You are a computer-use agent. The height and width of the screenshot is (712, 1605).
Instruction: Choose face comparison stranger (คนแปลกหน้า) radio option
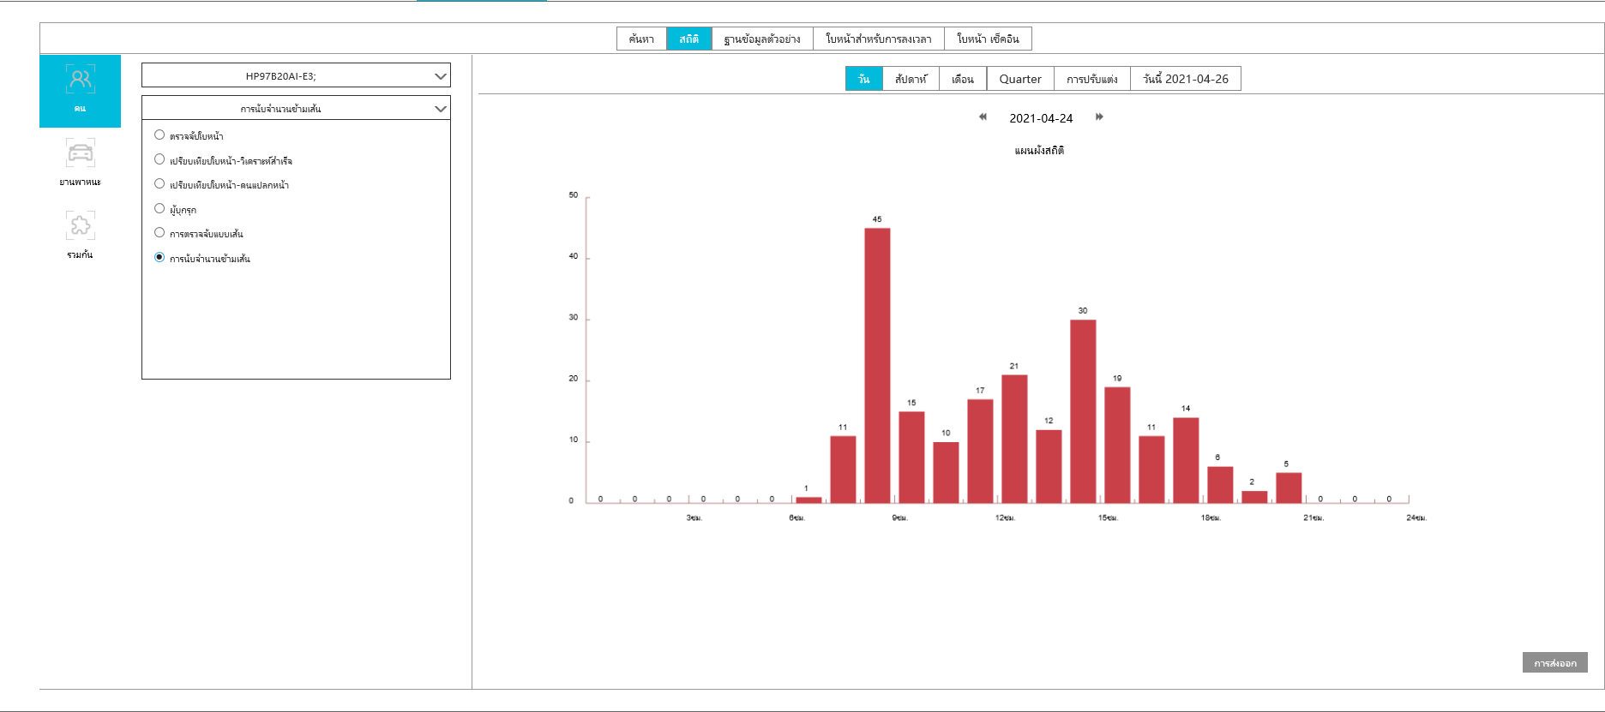pyautogui.click(x=159, y=184)
